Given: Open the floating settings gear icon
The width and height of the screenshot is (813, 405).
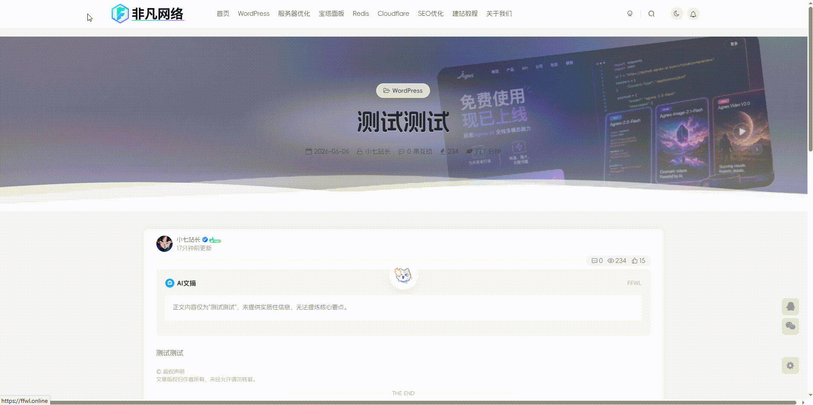Looking at the screenshot, I should click(x=790, y=366).
